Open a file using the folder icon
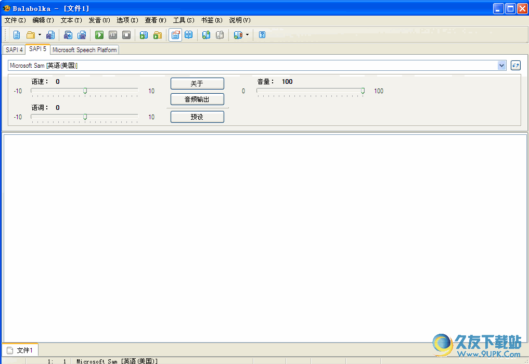 point(31,35)
